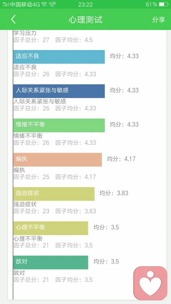The height and width of the screenshot is (304, 171).
Task: Tap the 4G signal strength icon
Action: click(x=5, y=4)
